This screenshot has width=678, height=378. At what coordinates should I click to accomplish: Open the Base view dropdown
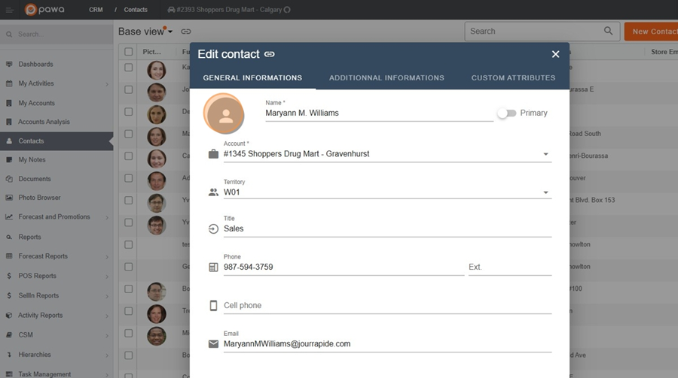click(170, 32)
